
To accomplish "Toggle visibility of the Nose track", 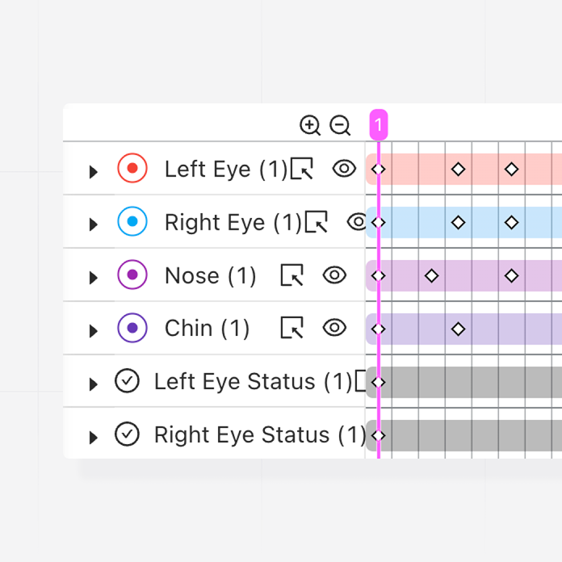I will [x=334, y=275].
